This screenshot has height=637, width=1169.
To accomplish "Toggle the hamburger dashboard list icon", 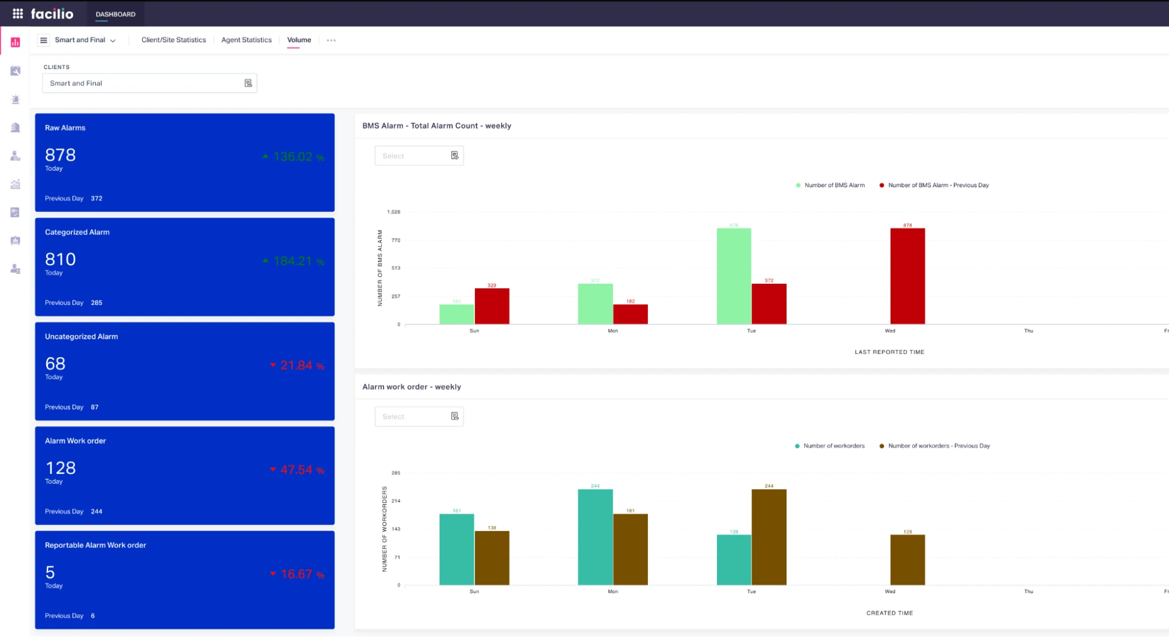I will click(43, 40).
